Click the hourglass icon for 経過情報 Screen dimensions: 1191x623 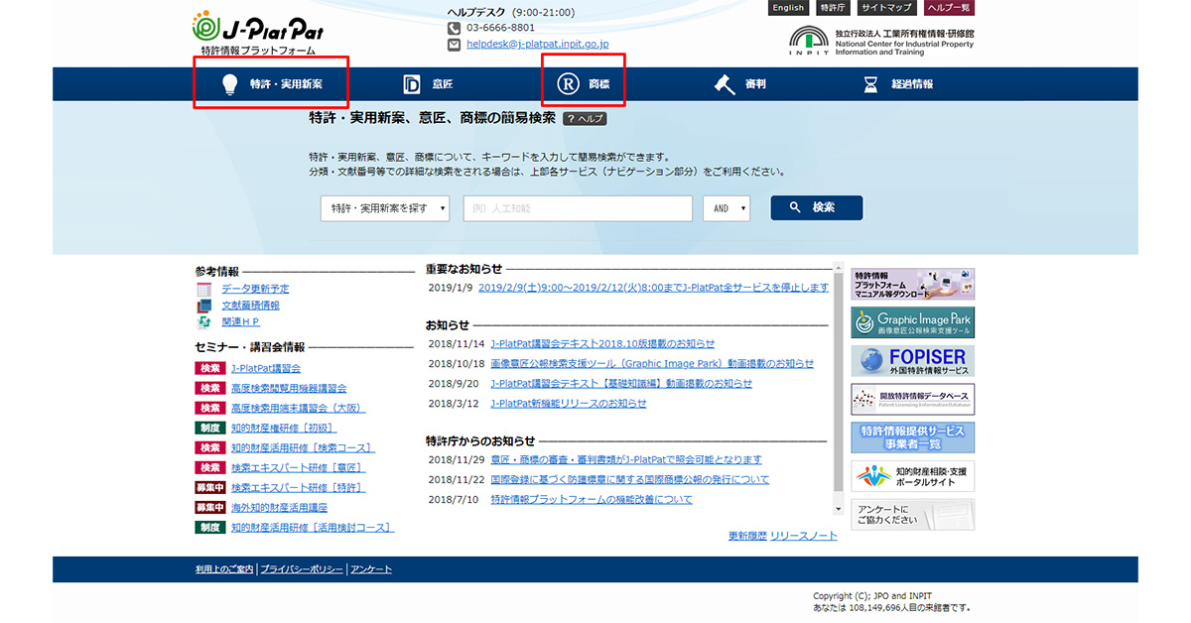tap(870, 84)
